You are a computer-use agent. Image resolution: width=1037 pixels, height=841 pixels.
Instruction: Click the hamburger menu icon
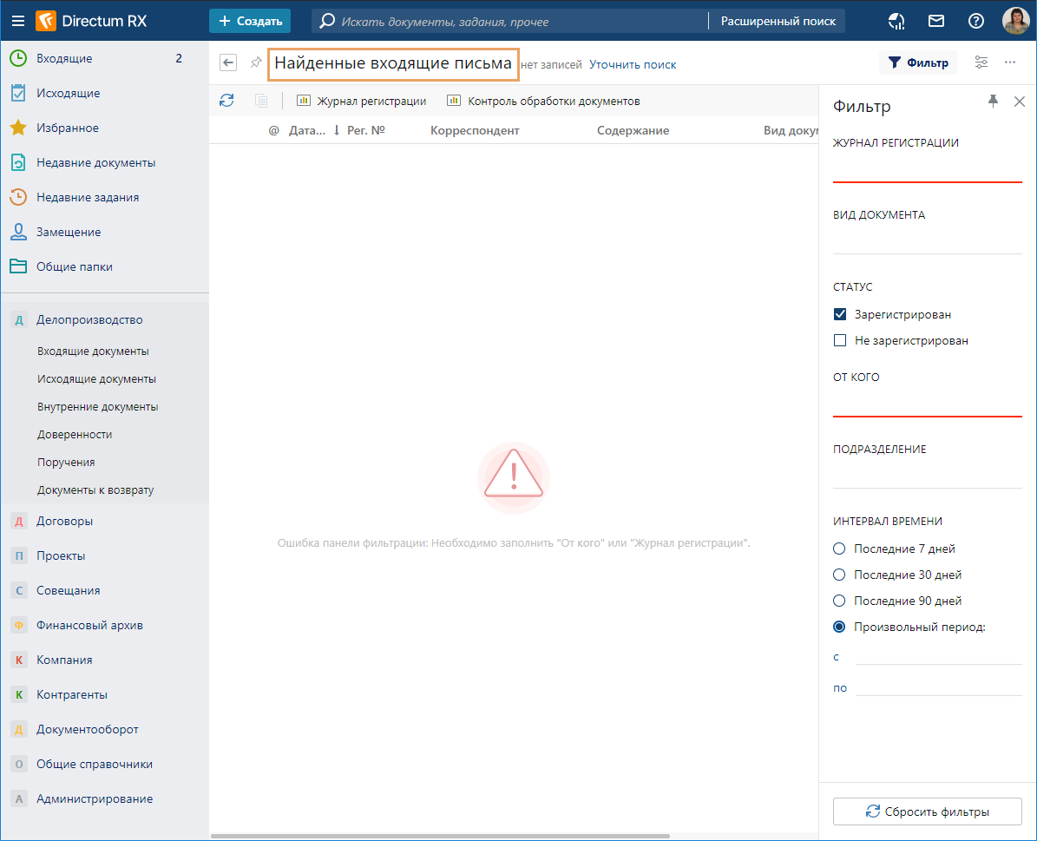(18, 21)
